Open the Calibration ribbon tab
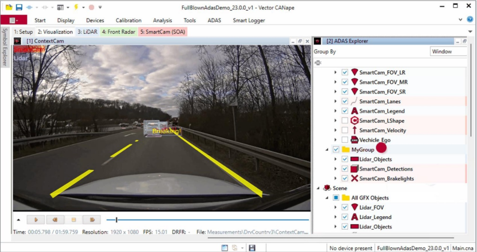This screenshot has width=477, height=252. coord(129,20)
